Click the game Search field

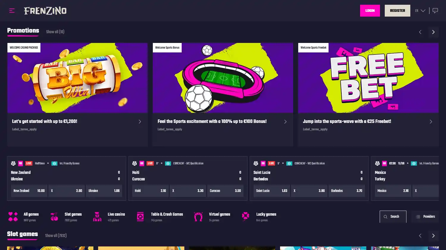pyautogui.click(x=393, y=217)
